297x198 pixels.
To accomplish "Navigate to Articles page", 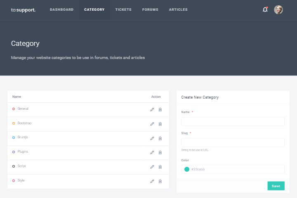I will pyautogui.click(x=178, y=9).
